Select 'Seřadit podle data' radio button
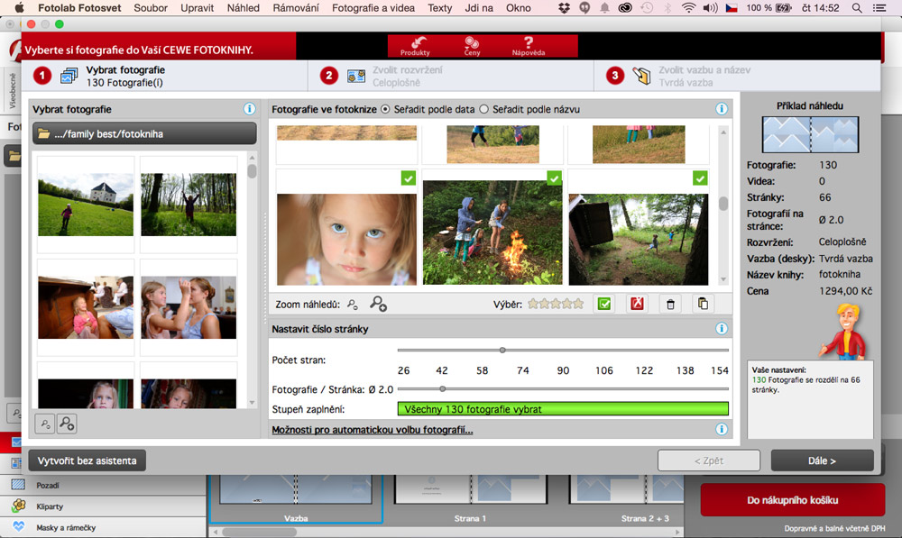902x538 pixels. (x=386, y=109)
